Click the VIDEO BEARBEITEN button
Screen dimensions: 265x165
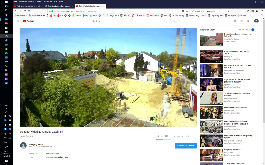[x=186, y=146]
